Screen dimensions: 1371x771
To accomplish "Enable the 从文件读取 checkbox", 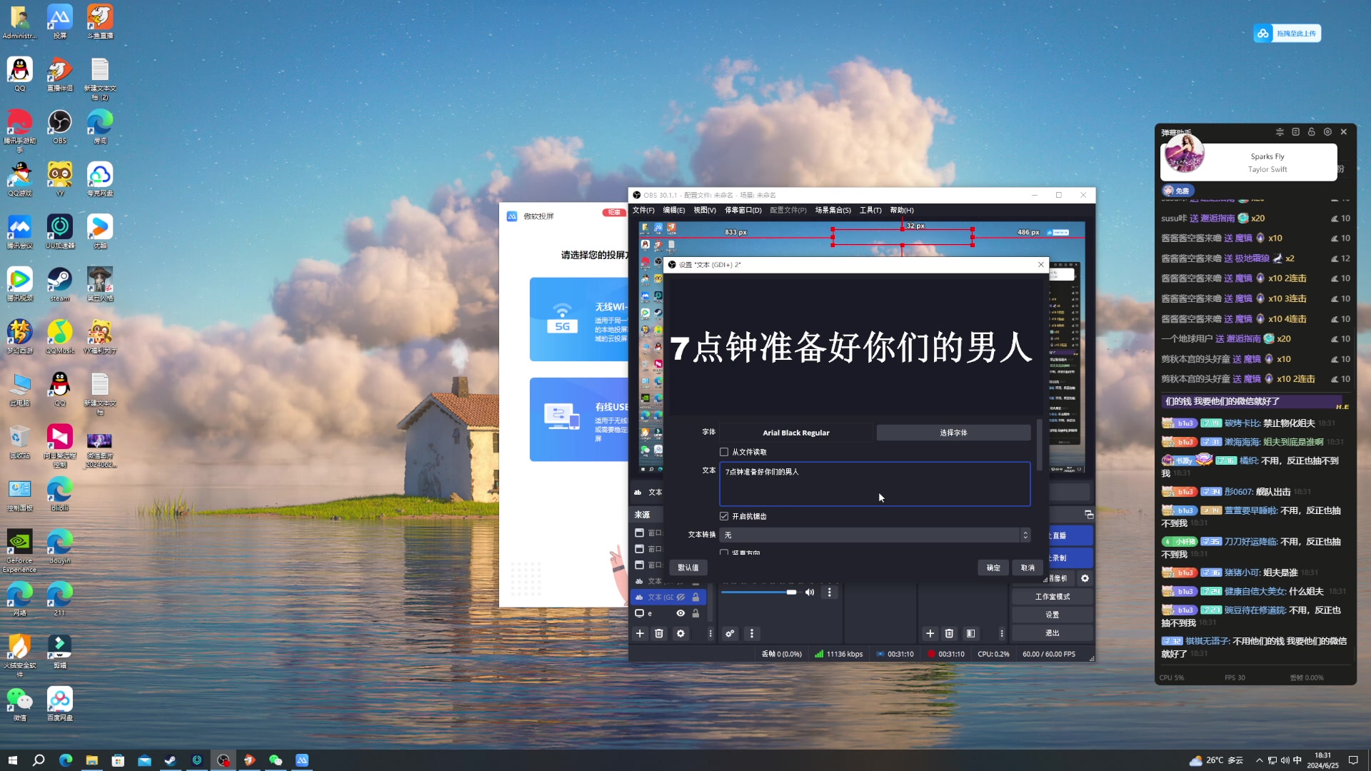I will point(724,452).
